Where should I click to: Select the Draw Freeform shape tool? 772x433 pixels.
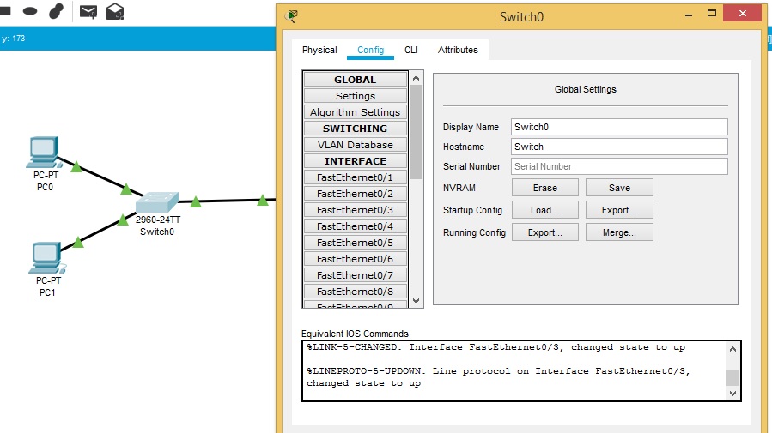point(56,11)
